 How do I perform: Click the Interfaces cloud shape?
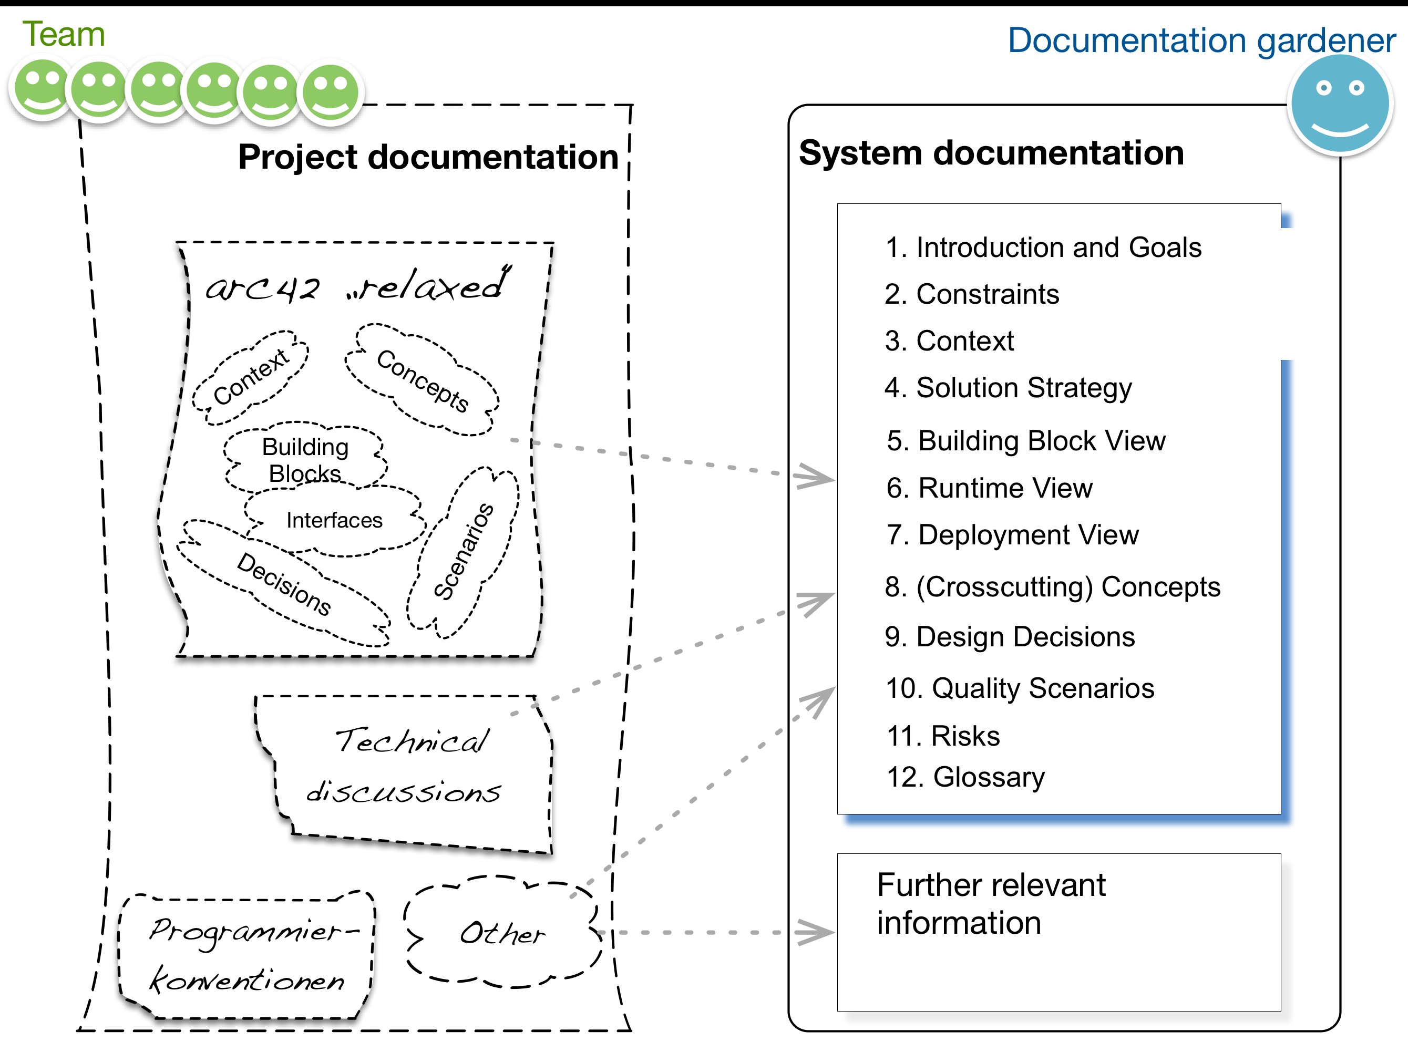[x=334, y=520]
